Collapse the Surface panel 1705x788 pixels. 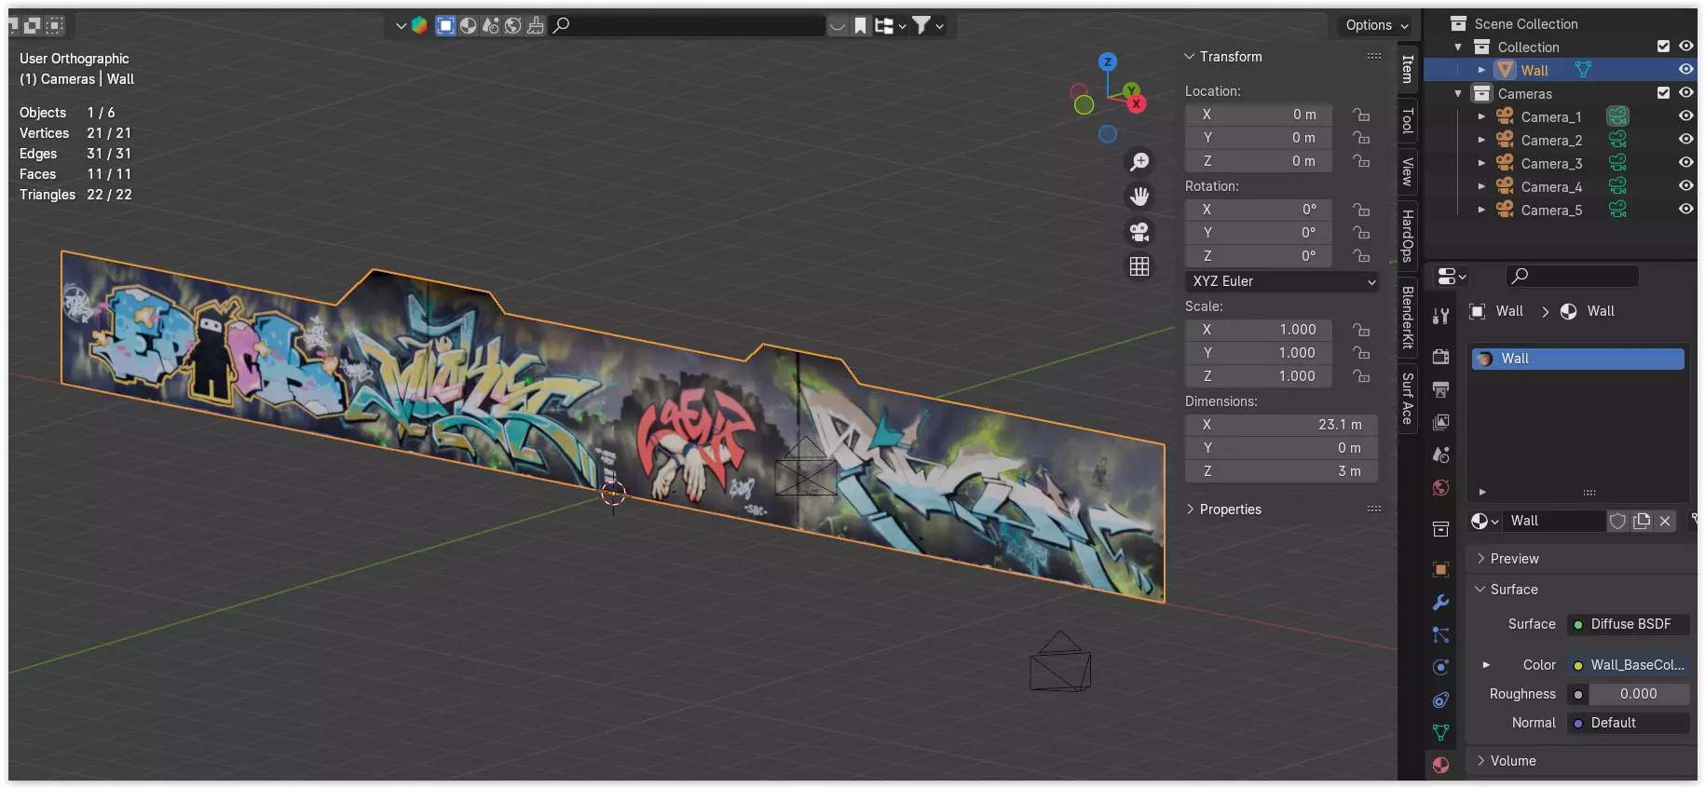(x=1480, y=590)
